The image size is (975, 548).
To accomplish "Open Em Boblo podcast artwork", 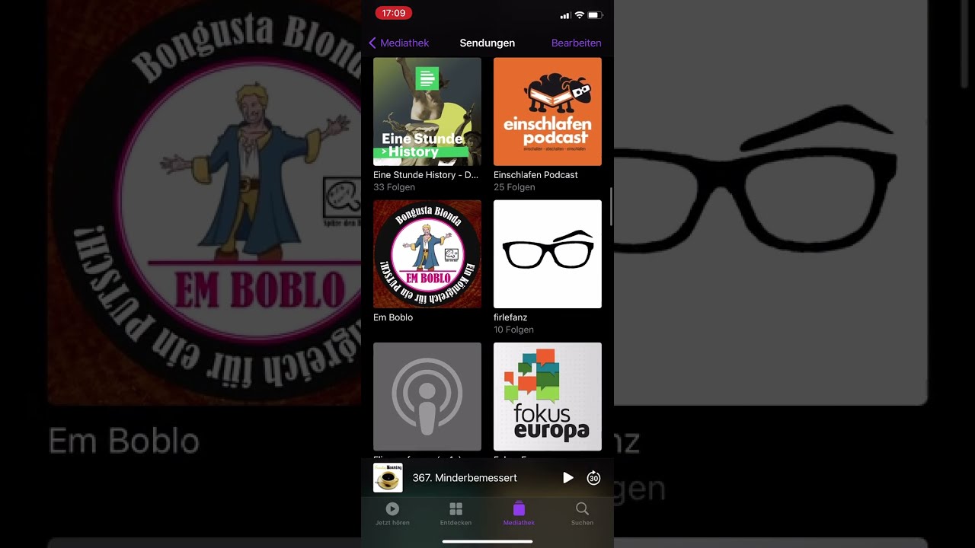I will 427,254.
